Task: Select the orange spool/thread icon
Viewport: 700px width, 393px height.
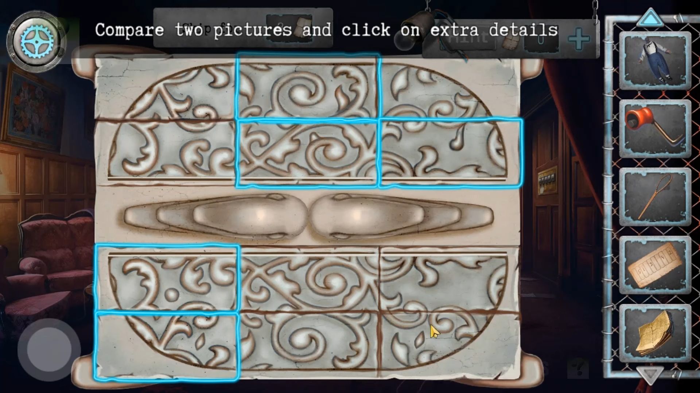Action: 655,128
